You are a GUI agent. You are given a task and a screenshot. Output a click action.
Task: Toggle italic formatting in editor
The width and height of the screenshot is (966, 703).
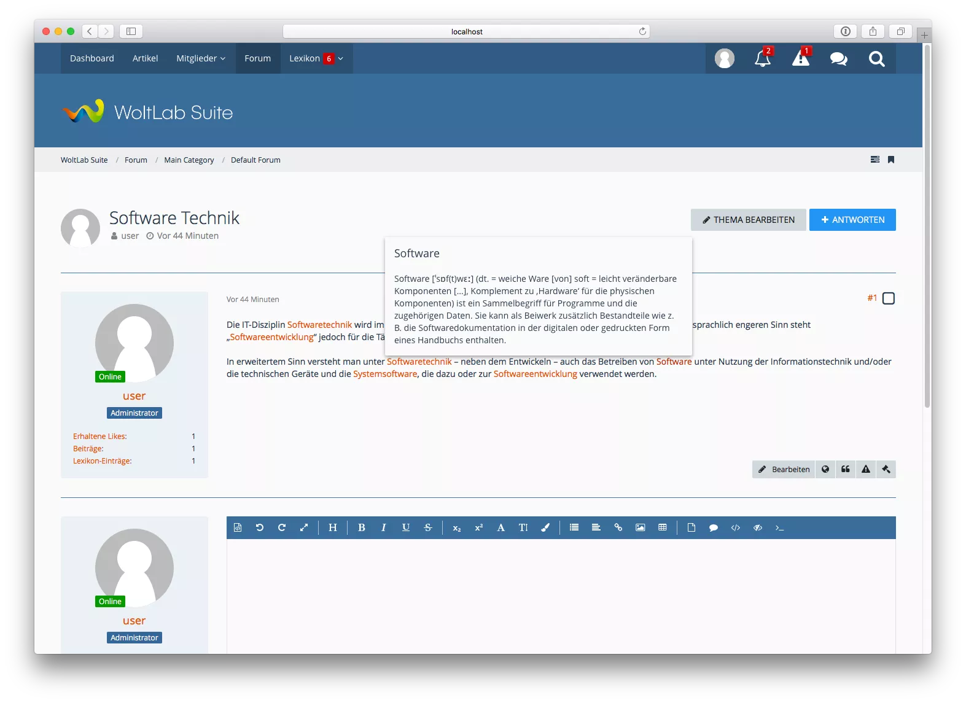click(383, 527)
